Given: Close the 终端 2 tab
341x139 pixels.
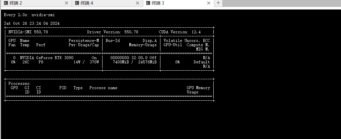Looking at the screenshot, I should [66, 3].
